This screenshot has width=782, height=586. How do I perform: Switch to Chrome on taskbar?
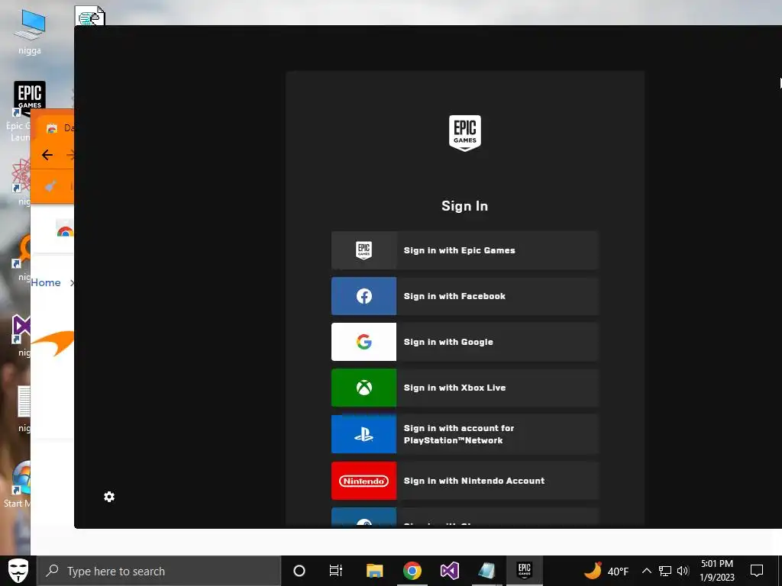pos(412,571)
